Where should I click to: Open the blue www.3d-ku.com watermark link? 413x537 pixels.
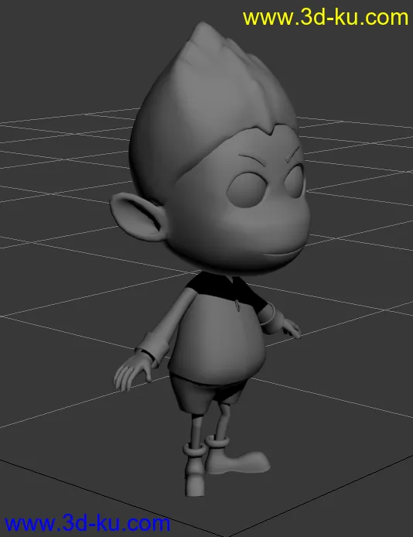point(87,524)
